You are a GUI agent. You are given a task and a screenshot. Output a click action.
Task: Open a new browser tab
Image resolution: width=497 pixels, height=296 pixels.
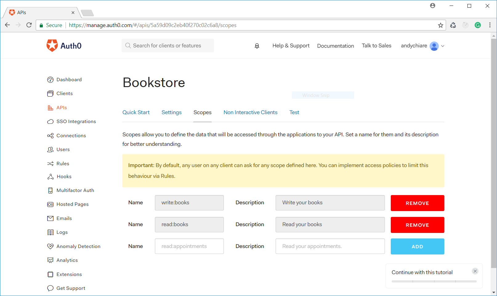point(87,13)
